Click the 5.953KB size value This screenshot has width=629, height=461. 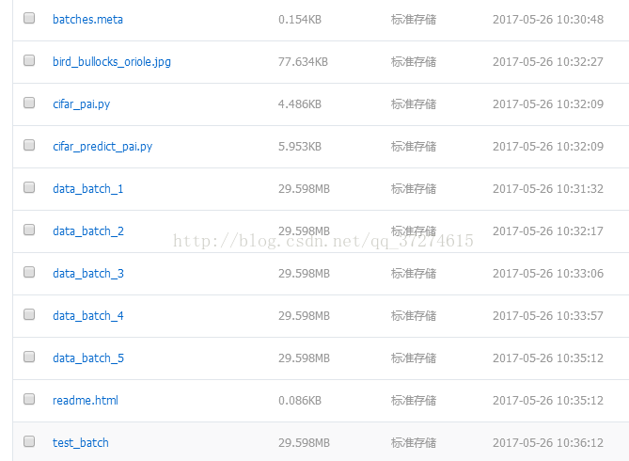(300, 147)
